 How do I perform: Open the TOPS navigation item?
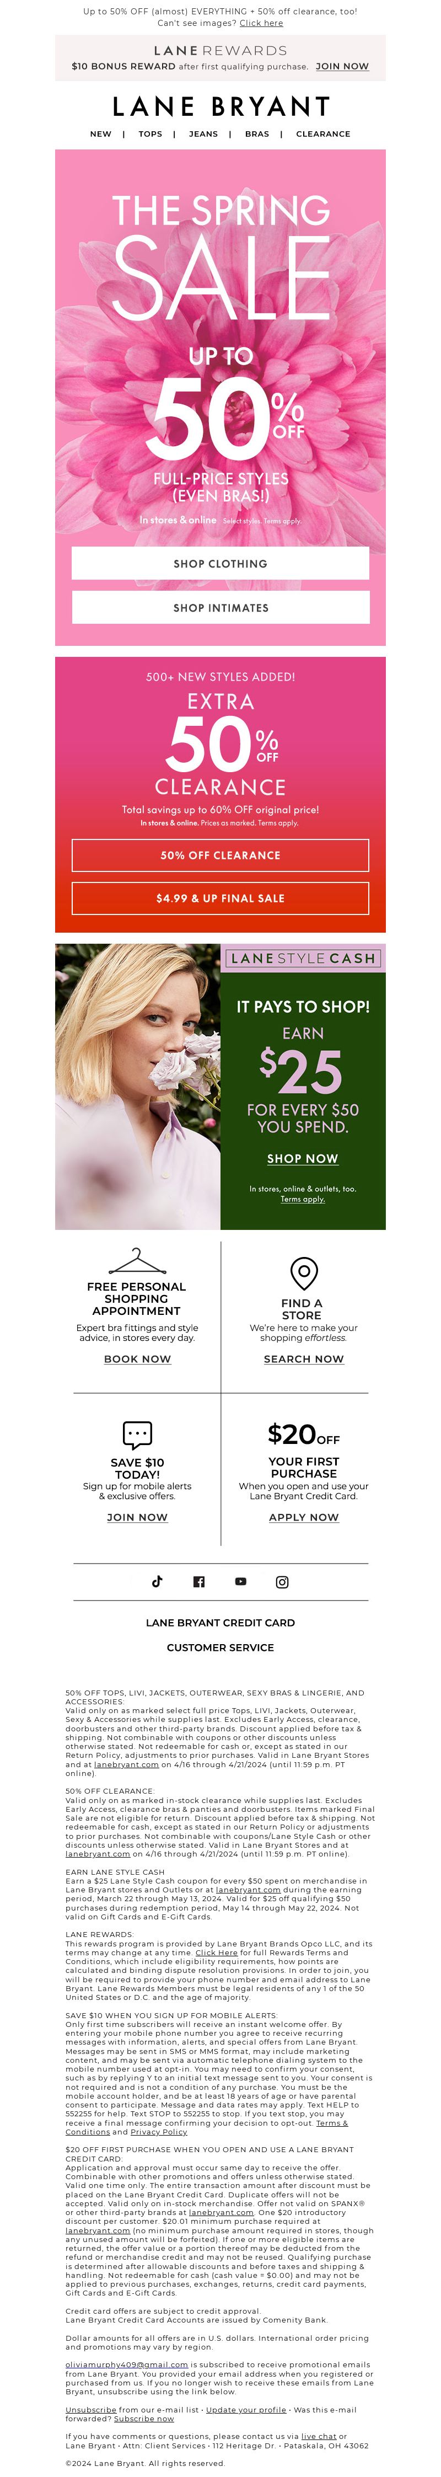150,133
